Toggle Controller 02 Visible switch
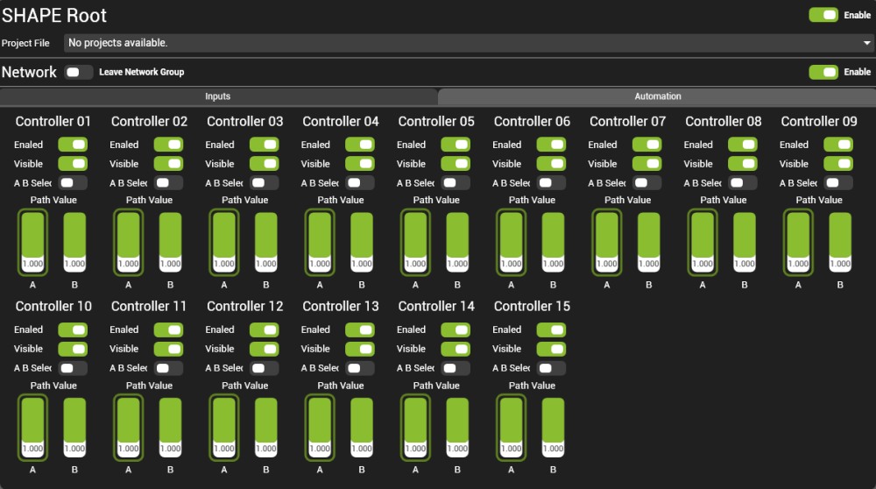This screenshot has width=876, height=489. click(168, 164)
